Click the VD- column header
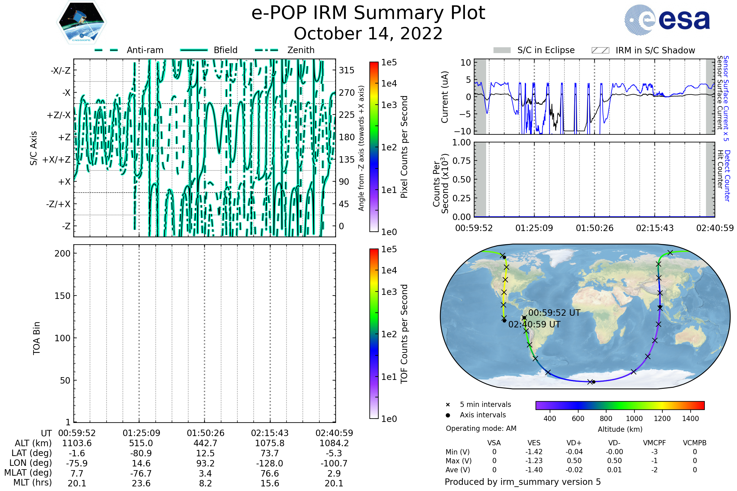 tap(614, 443)
